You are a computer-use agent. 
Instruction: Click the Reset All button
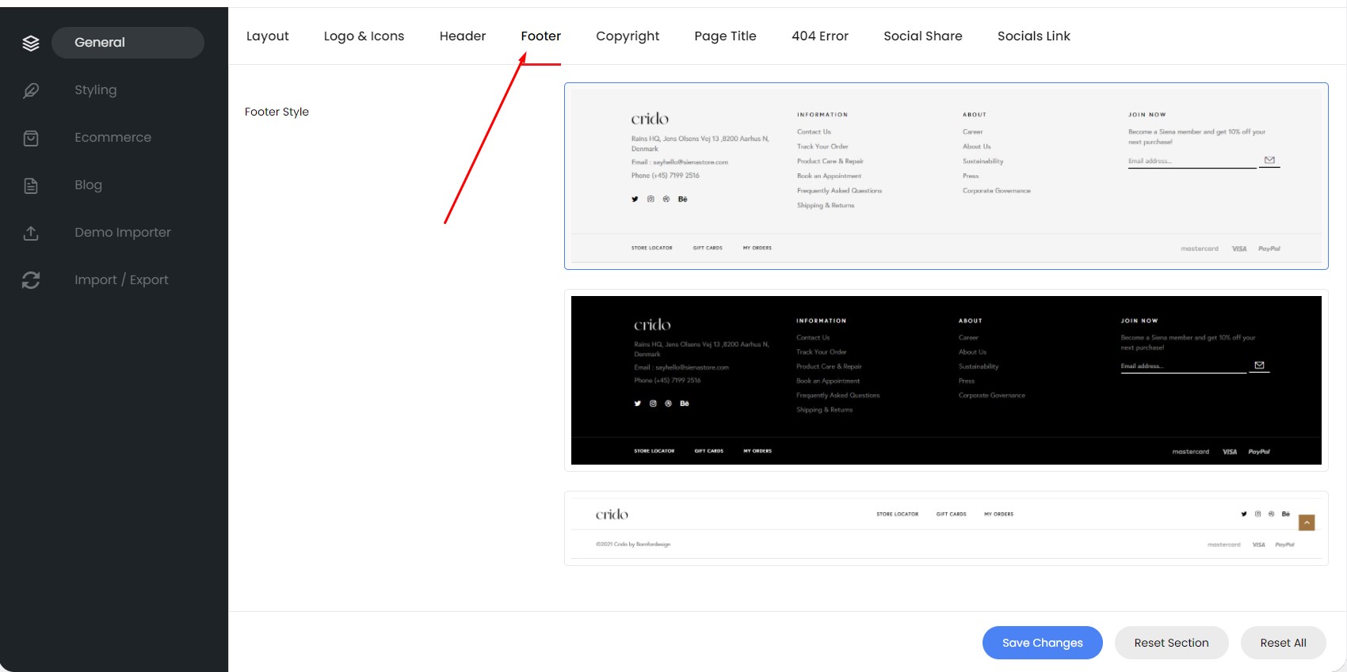(1284, 643)
